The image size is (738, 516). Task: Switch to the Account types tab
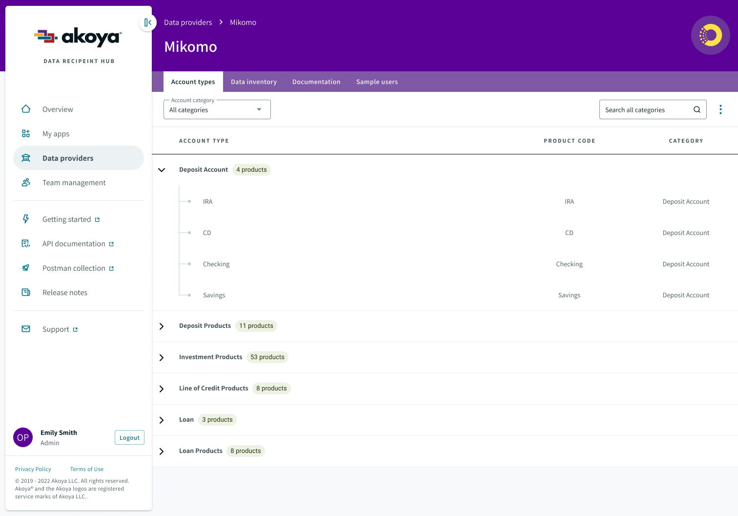(x=193, y=82)
